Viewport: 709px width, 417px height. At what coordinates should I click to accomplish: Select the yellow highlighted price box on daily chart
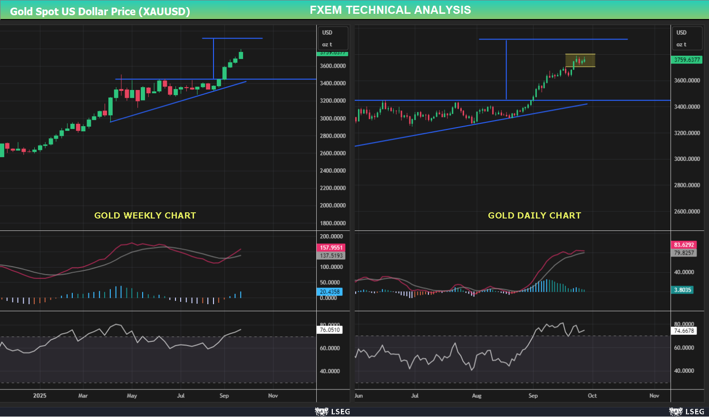580,60
